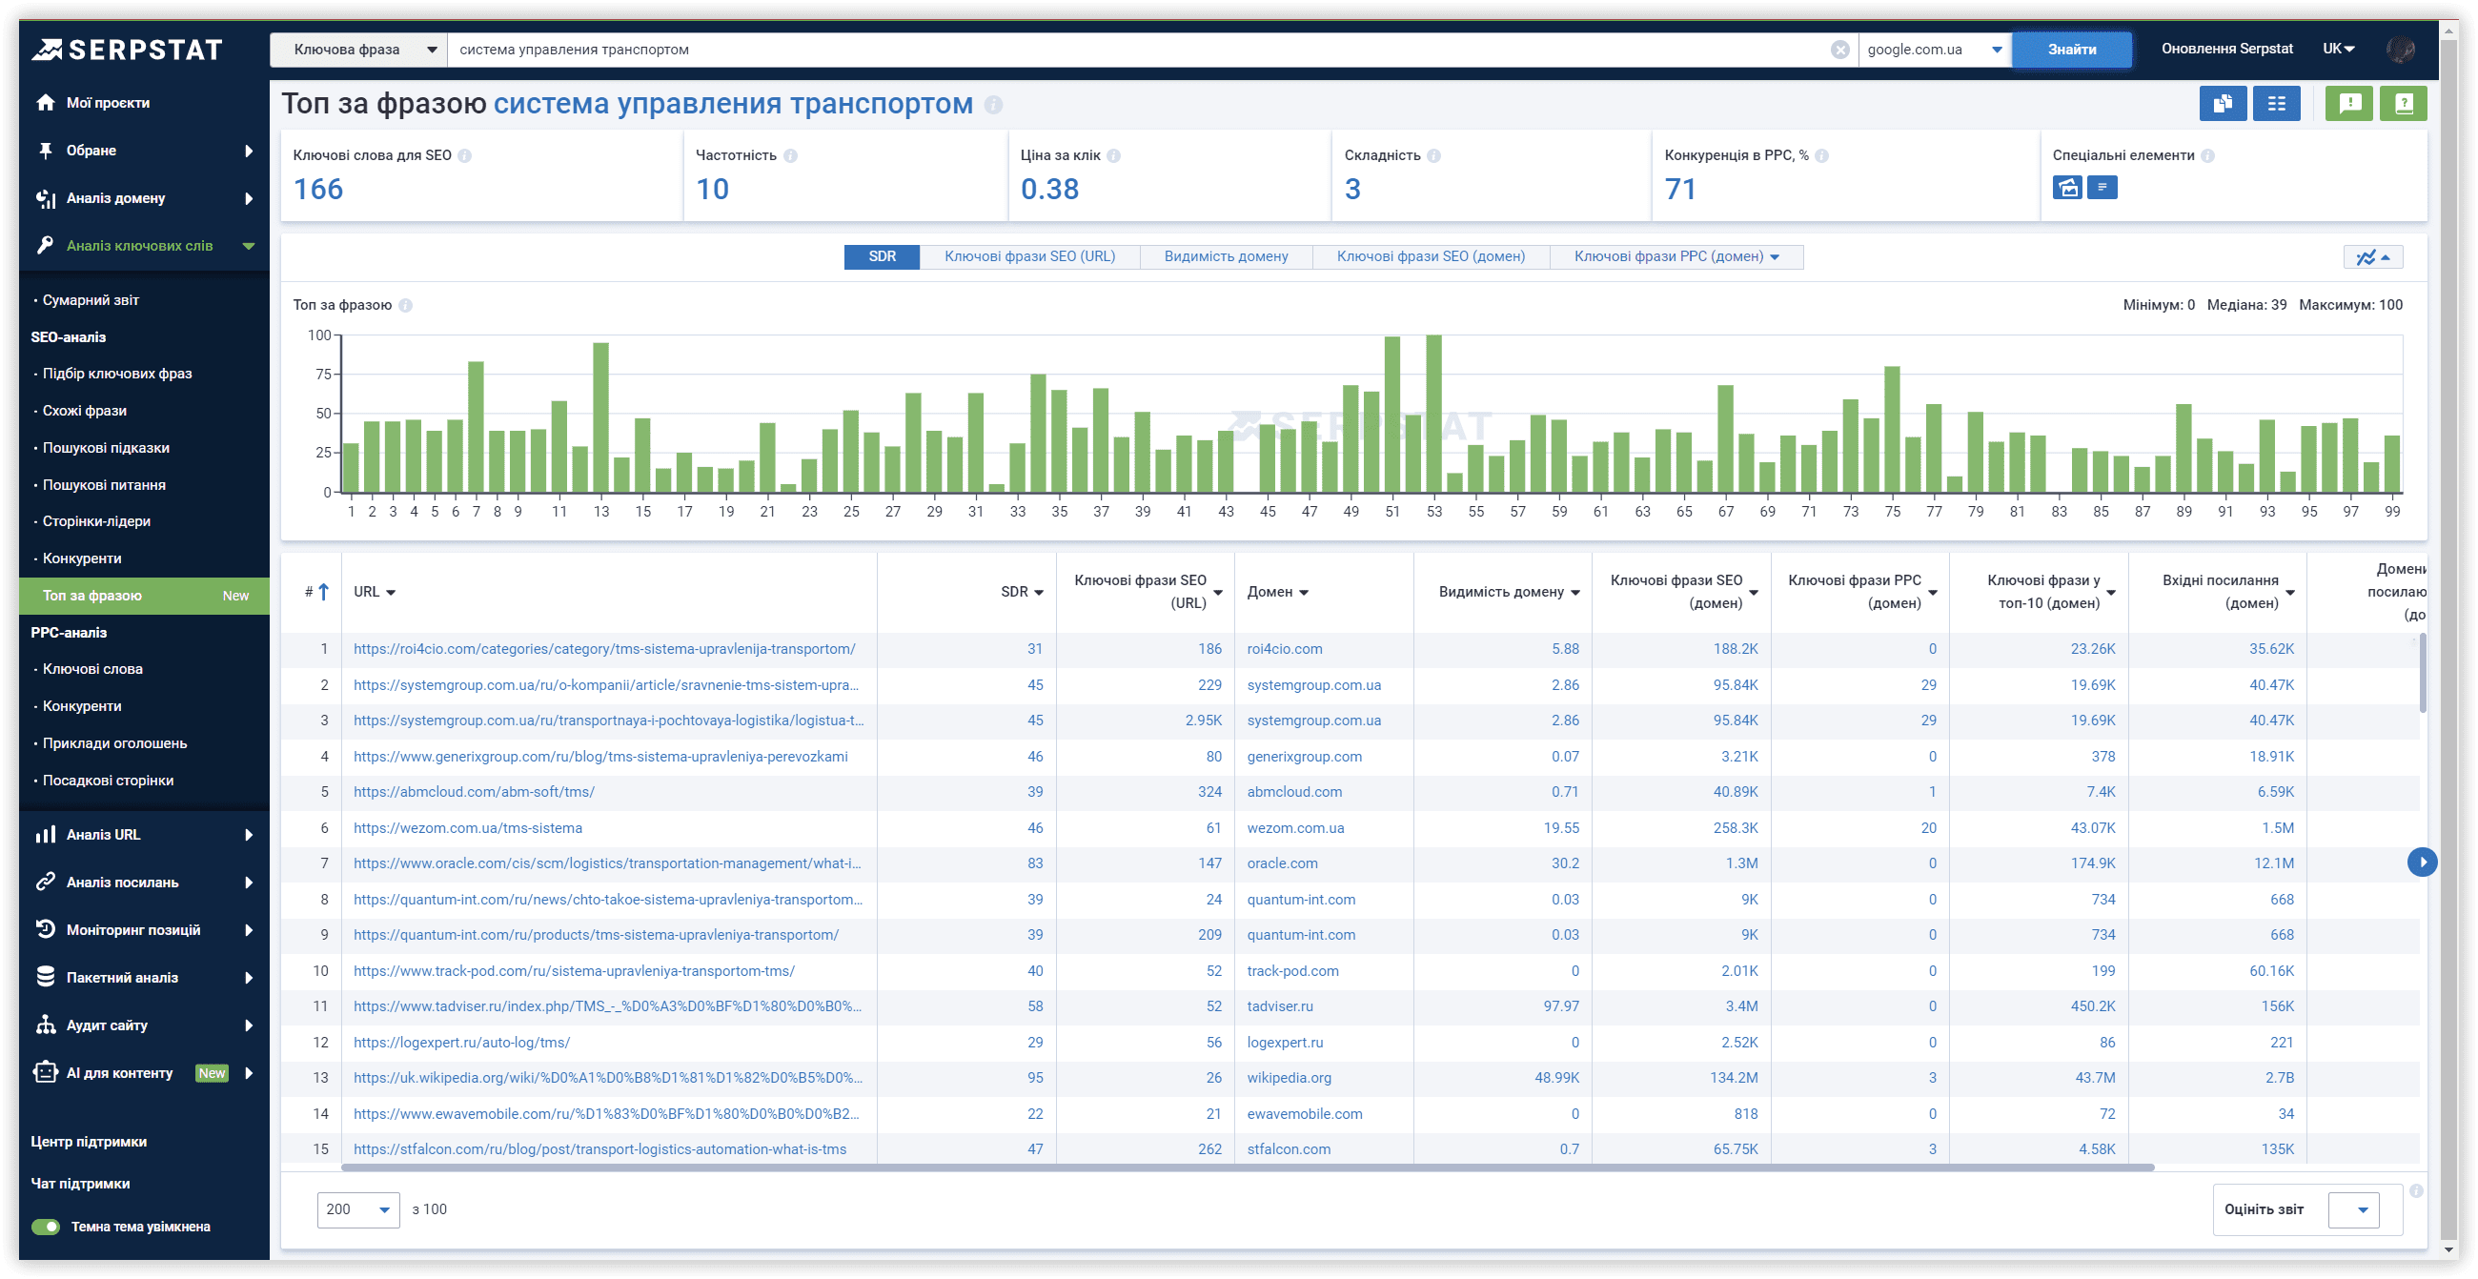Toggle the dark theme switch
Viewport: 2478px width, 1279px height.
pos(45,1227)
